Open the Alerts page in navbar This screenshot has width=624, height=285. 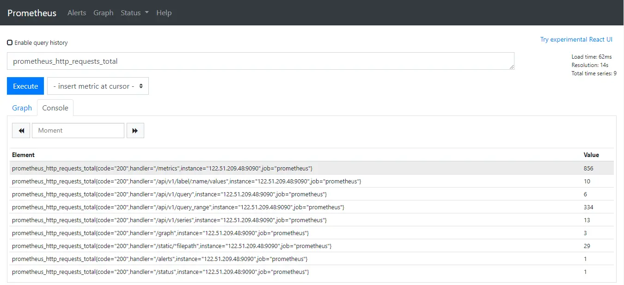77,13
